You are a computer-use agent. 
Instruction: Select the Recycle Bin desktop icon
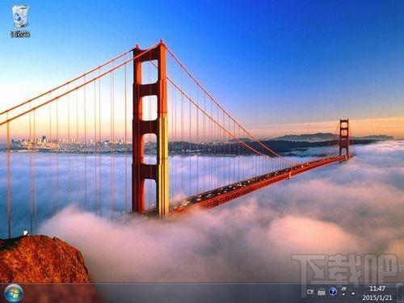(x=20, y=17)
